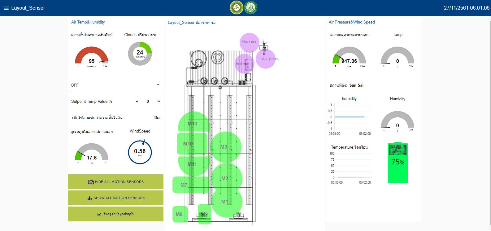This screenshot has width=491, height=231.
Task: Click the V: 5 volt sensor bubble
Action: tap(244, 64)
